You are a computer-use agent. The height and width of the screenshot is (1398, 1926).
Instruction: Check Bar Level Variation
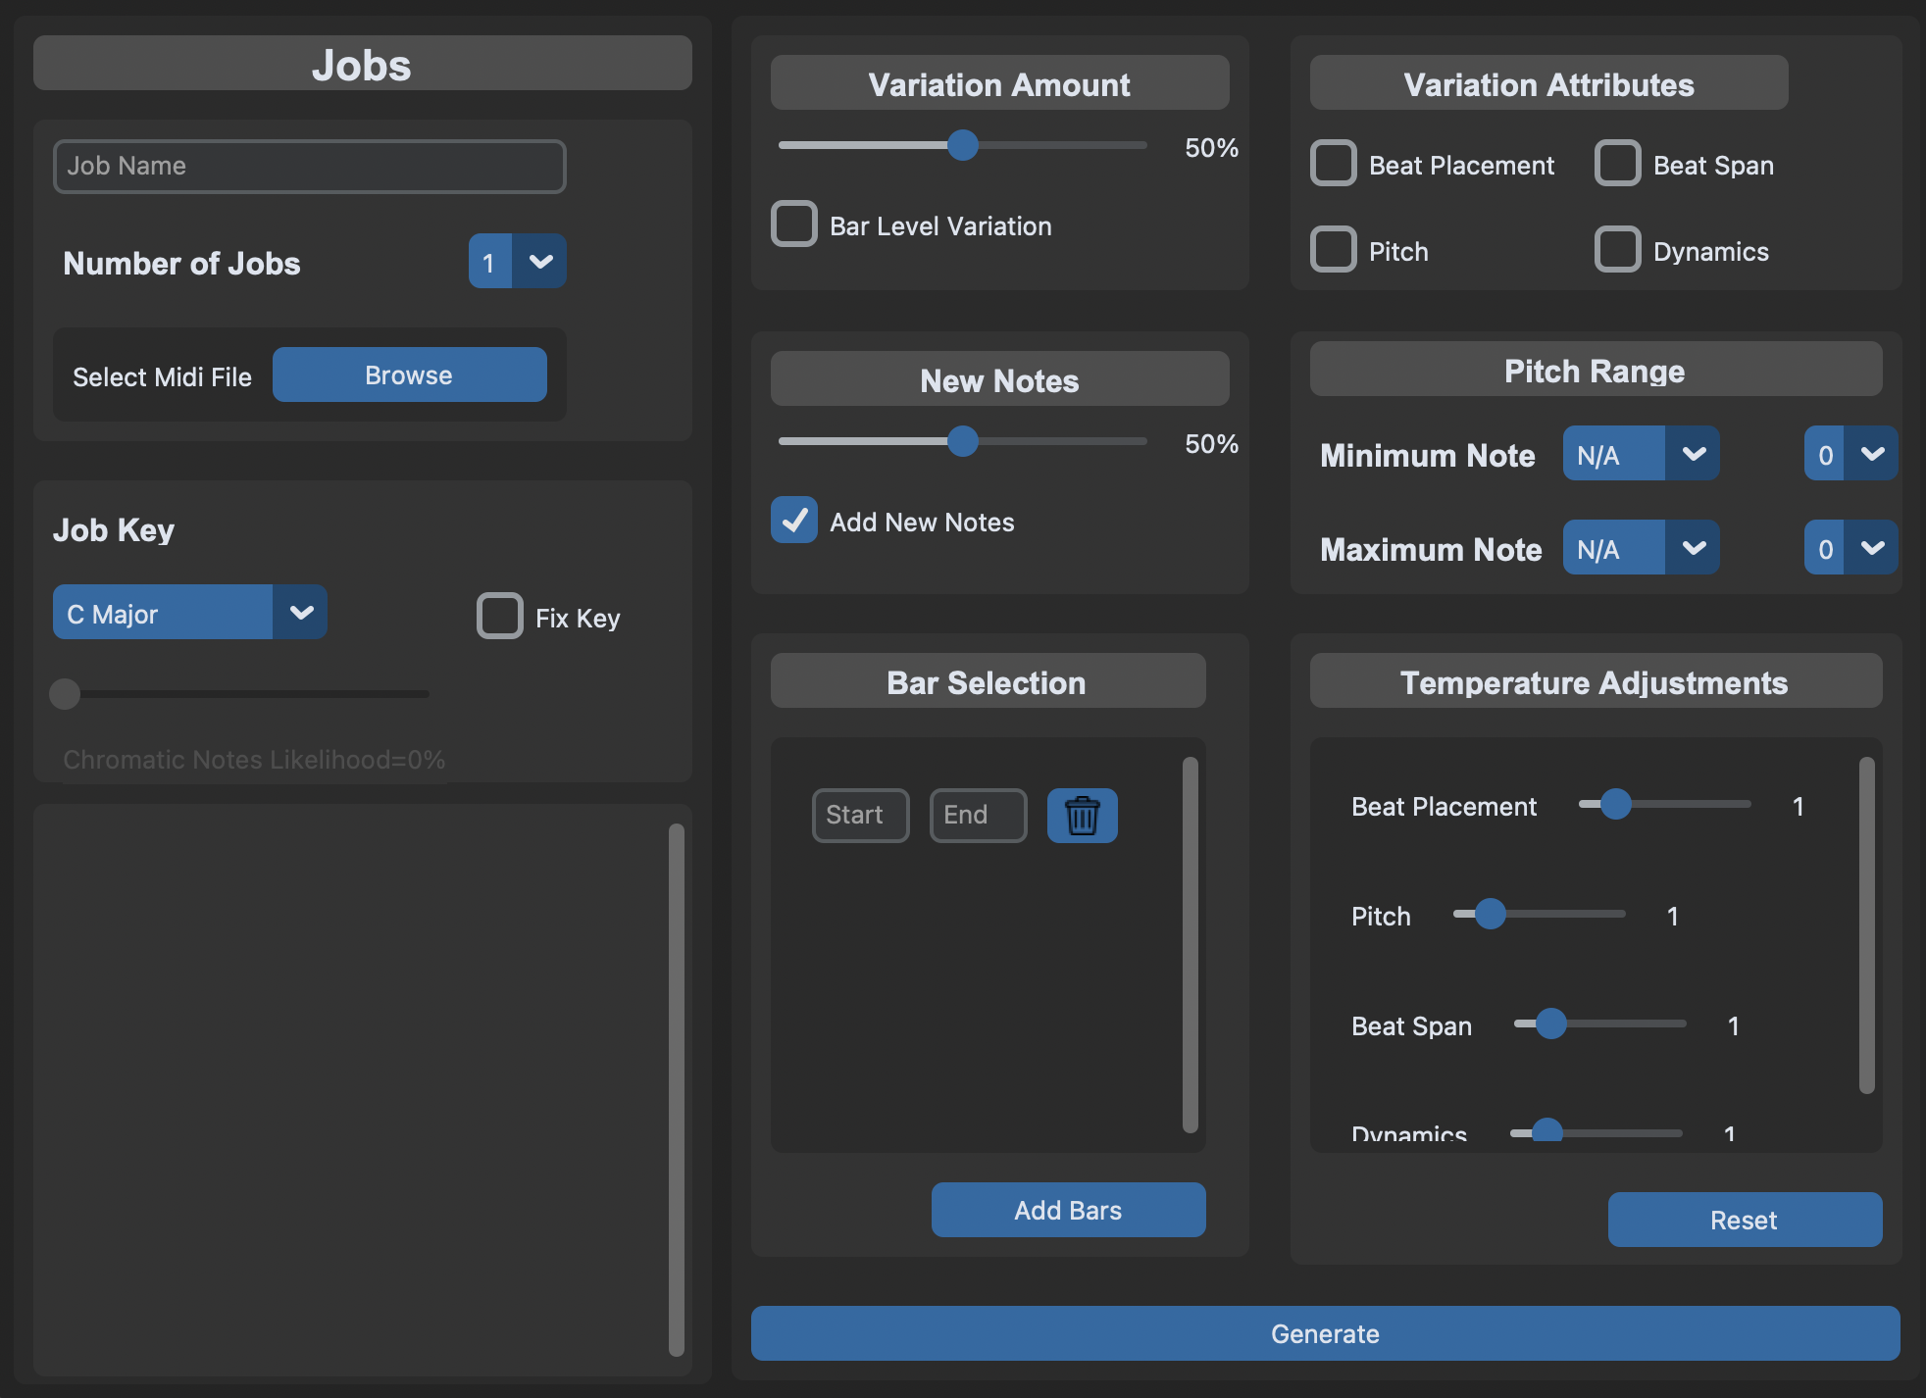pos(793,225)
